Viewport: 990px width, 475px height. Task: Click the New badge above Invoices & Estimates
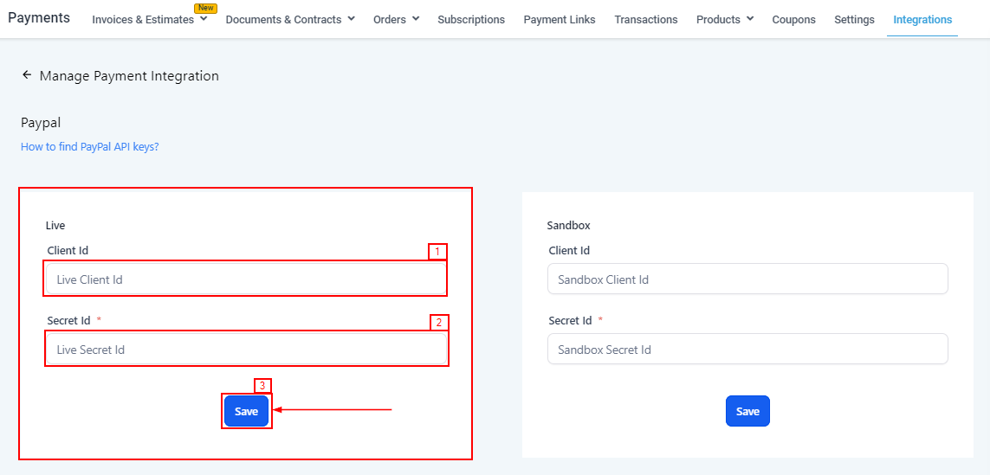click(206, 8)
